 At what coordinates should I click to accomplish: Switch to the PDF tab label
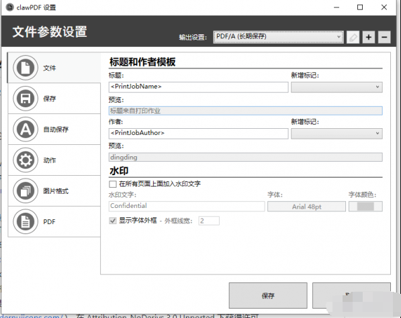[49, 221]
